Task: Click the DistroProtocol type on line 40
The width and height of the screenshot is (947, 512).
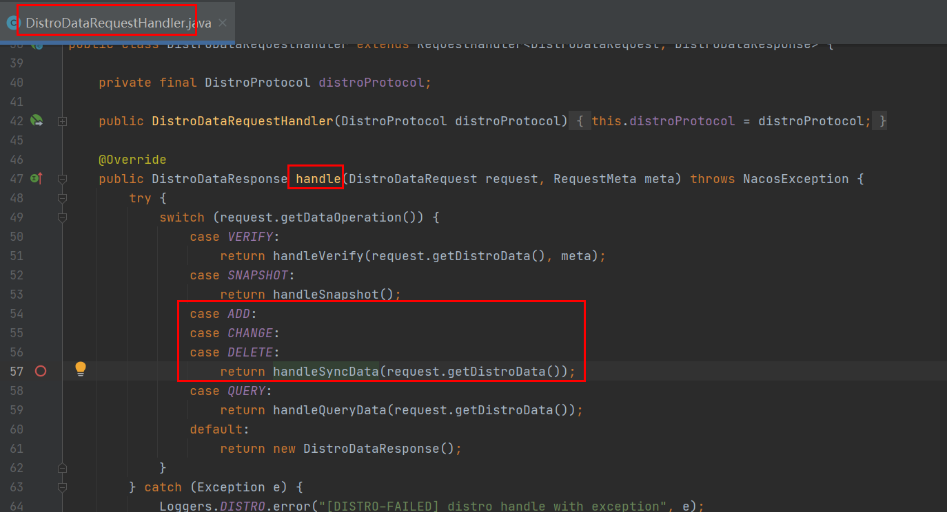Action: point(258,83)
